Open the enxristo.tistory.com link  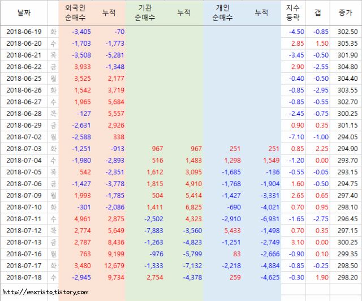tap(46, 292)
